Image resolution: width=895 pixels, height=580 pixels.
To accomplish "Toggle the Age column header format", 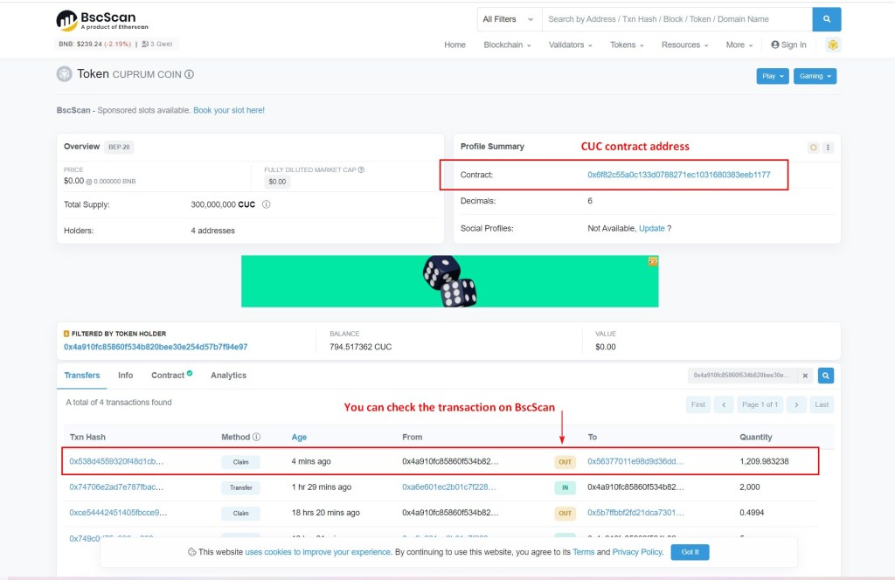I will coord(299,437).
